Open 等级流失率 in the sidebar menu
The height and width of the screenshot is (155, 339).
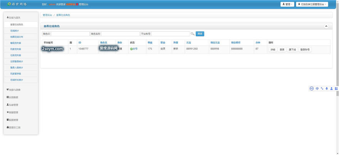(16, 43)
